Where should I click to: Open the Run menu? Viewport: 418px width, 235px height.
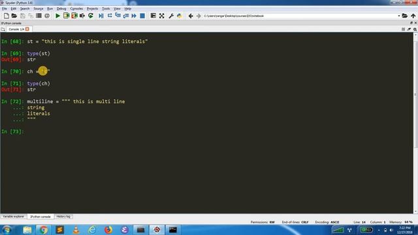tap(50, 8)
